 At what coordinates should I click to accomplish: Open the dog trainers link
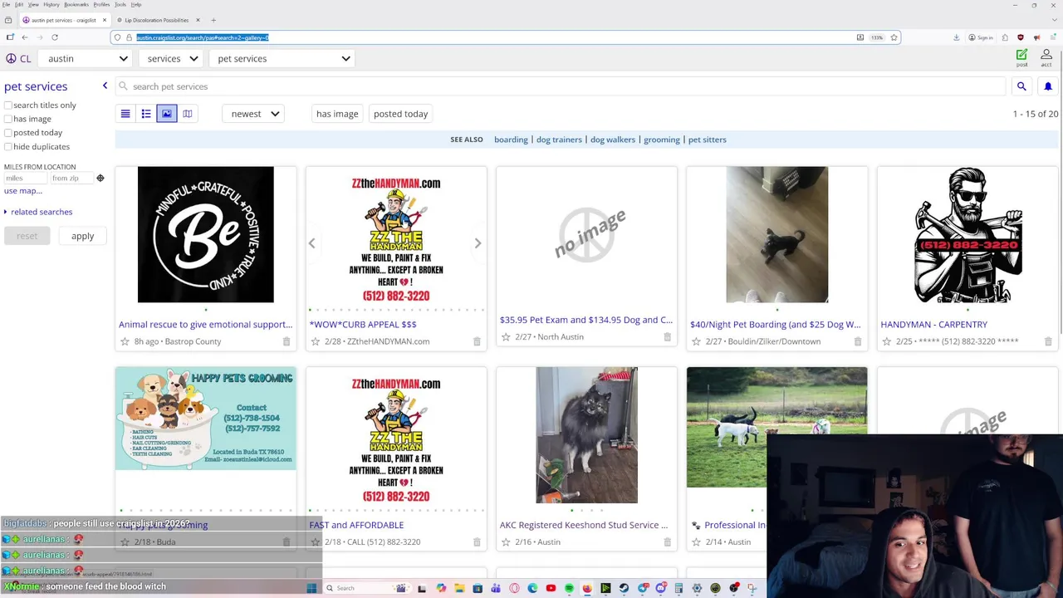[x=559, y=140]
